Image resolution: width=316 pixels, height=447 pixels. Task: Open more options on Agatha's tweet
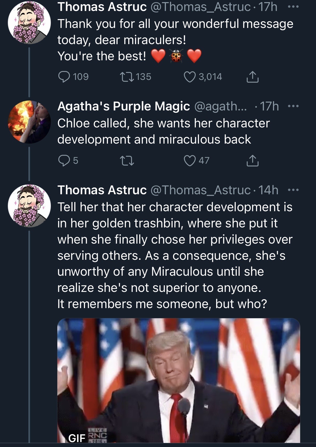pyautogui.click(x=293, y=106)
